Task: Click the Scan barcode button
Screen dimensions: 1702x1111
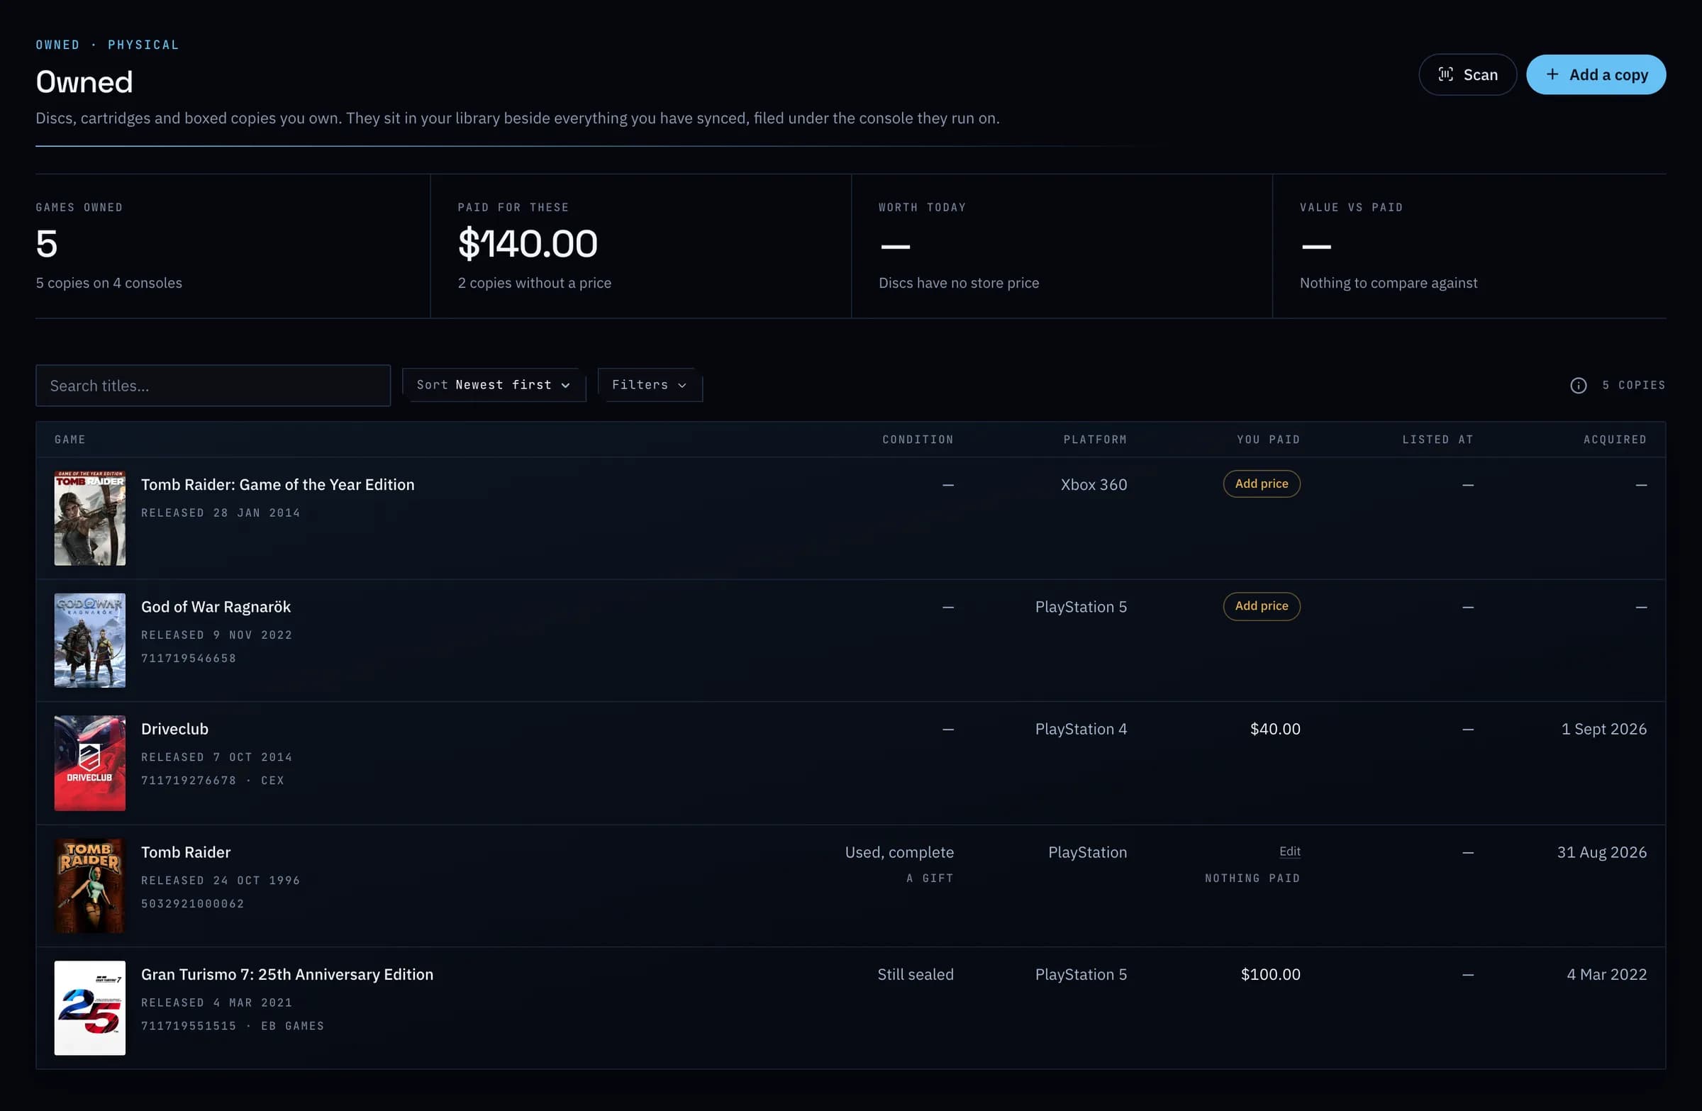Action: pos(1467,74)
